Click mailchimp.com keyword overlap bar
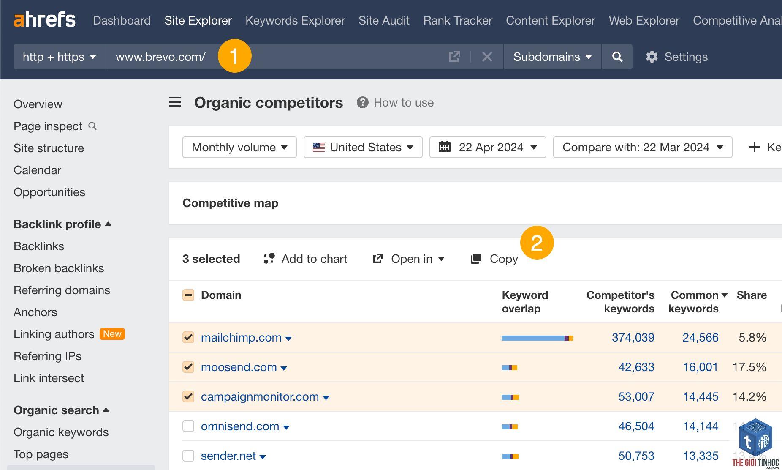 point(538,338)
